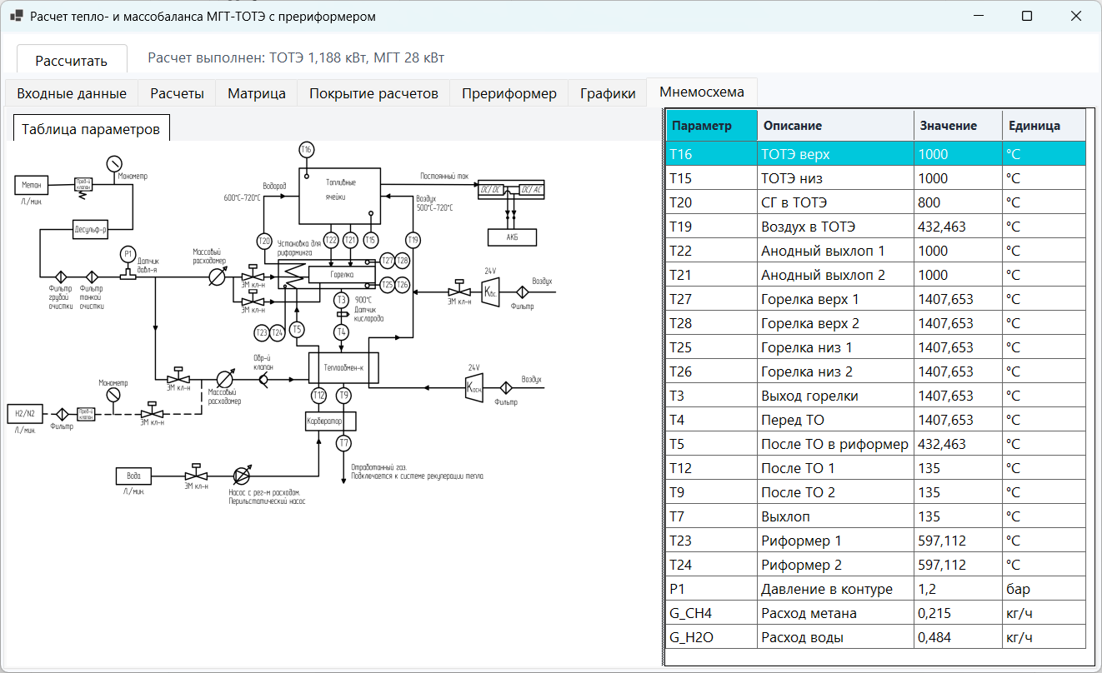Click the P1 pressure sensor symbol
The image size is (1102, 673).
click(x=128, y=253)
